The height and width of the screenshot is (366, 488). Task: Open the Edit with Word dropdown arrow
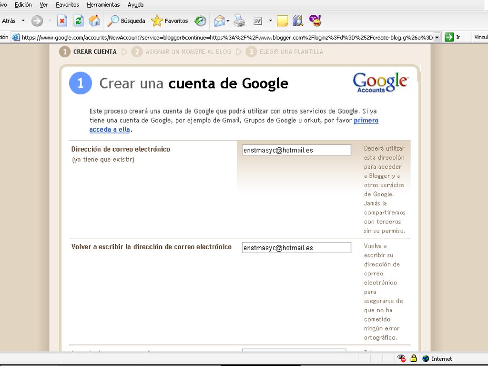tap(271, 21)
